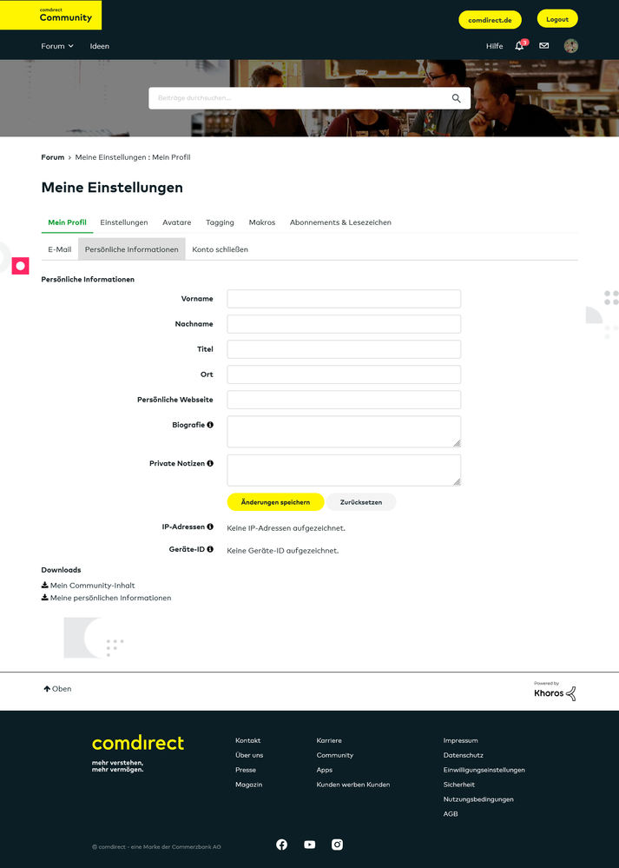Open the Impressum footer link
619x868 pixels.
pos(460,740)
